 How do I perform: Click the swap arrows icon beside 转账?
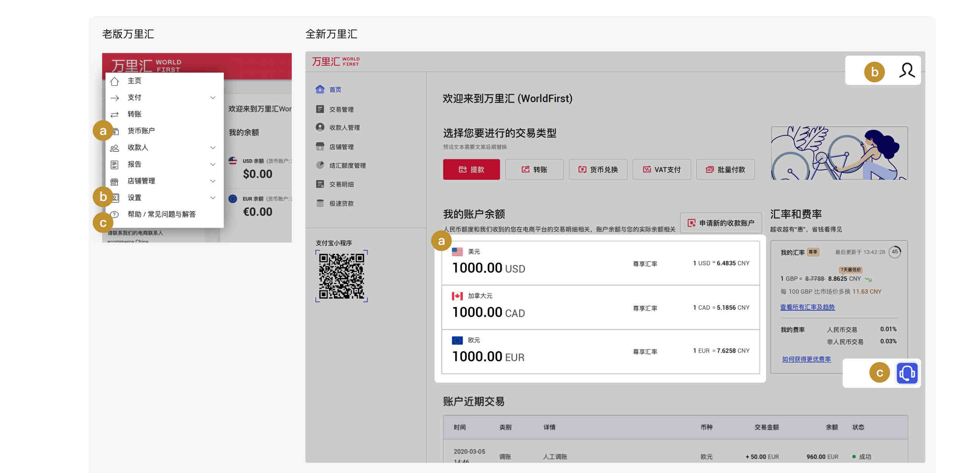click(115, 114)
